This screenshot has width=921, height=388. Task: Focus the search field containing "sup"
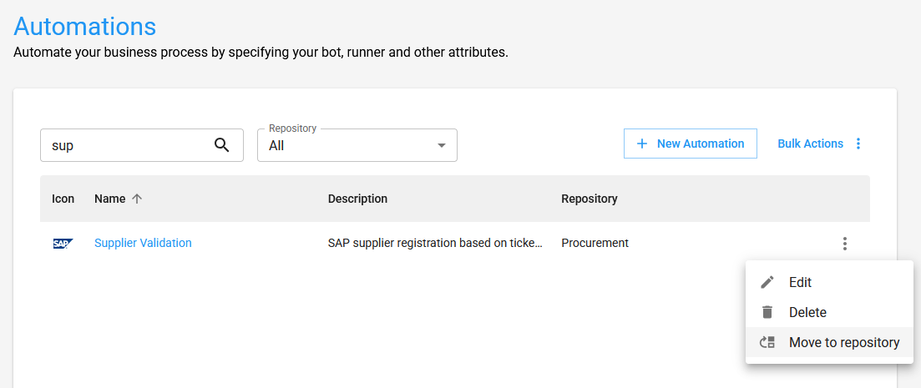pos(125,145)
